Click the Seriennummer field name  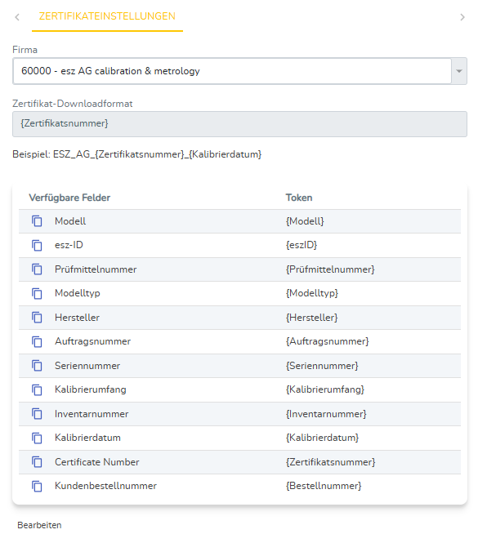pos(87,366)
